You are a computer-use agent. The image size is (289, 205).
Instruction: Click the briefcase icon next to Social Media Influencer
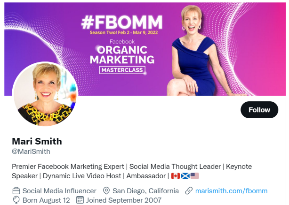coord(16,190)
